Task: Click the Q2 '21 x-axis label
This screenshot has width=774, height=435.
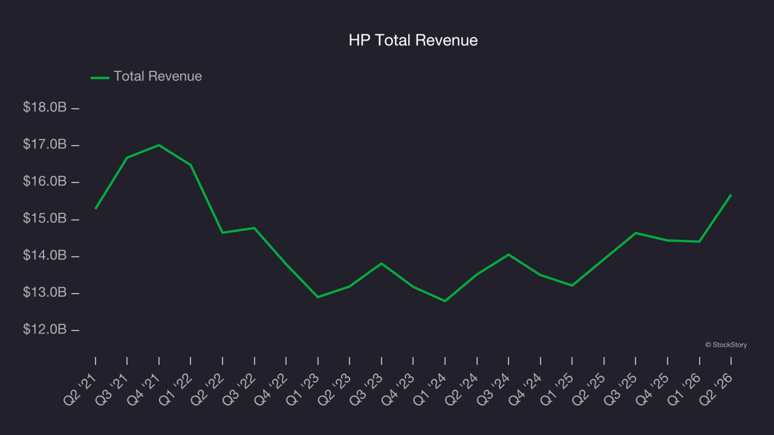Action: [x=81, y=388]
